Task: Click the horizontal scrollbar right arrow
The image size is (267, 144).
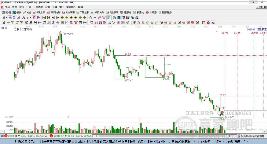Action: point(229,136)
